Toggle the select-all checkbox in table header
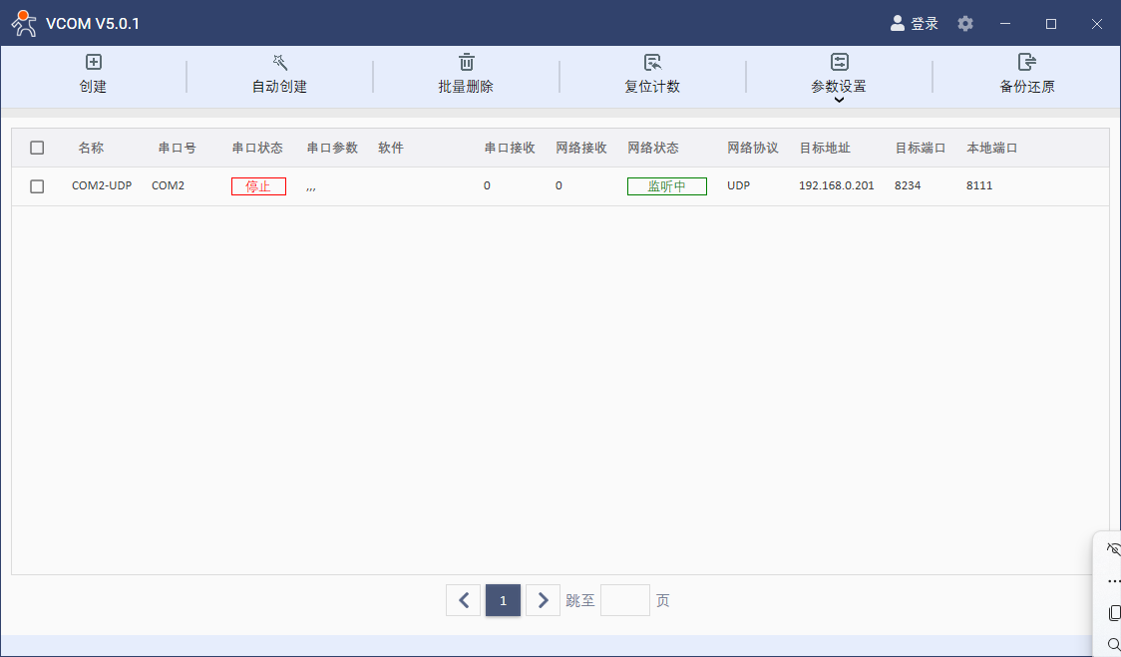 pyautogui.click(x=37, y=148)
